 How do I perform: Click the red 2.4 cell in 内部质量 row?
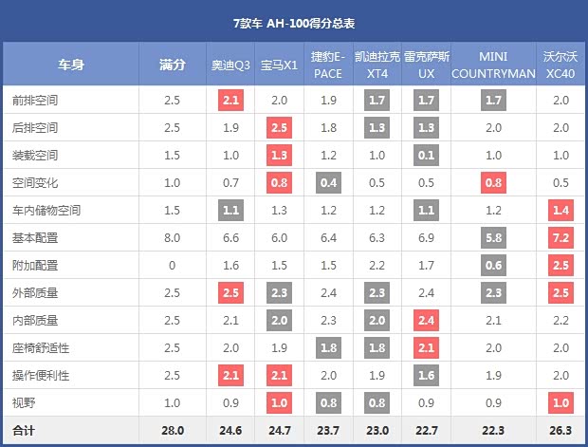tap(427, 321)
